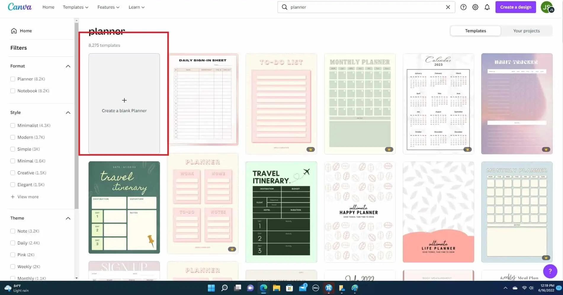Switch to the Your projects tab

526,30
